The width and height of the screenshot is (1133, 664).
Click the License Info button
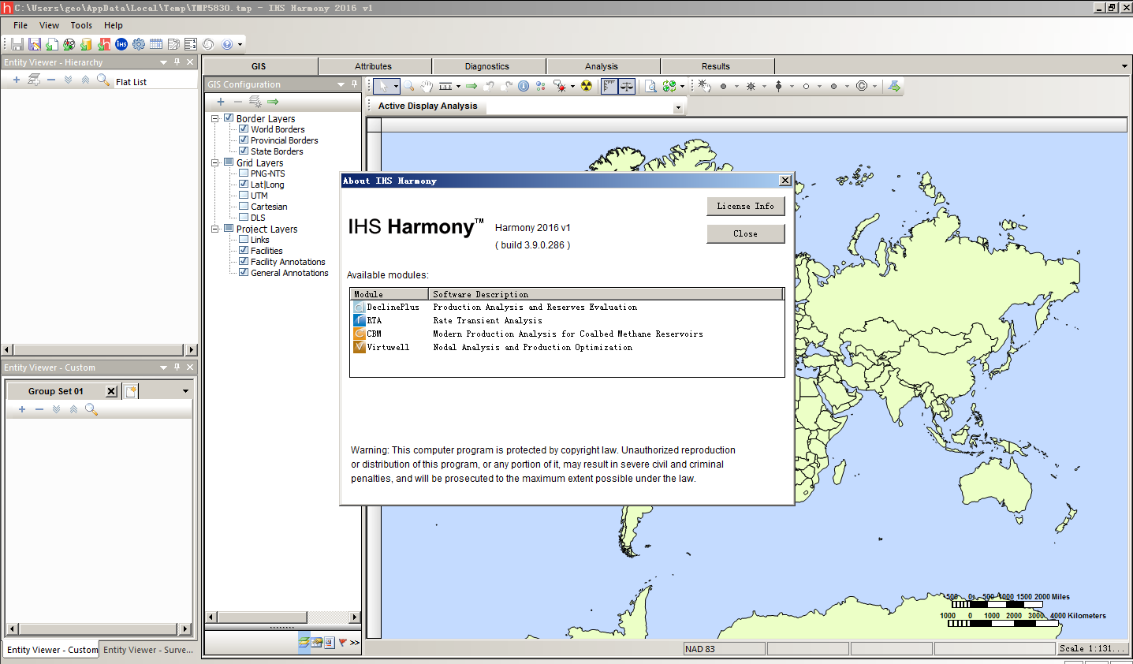pyautogui.click(x=746, y=206)
